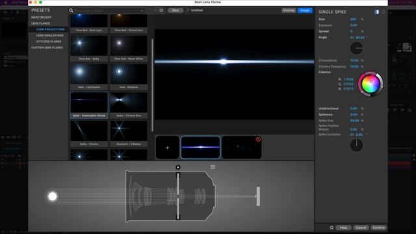Click the Single Spike panel title
The image size is (416, 234).
click(332, 12)
